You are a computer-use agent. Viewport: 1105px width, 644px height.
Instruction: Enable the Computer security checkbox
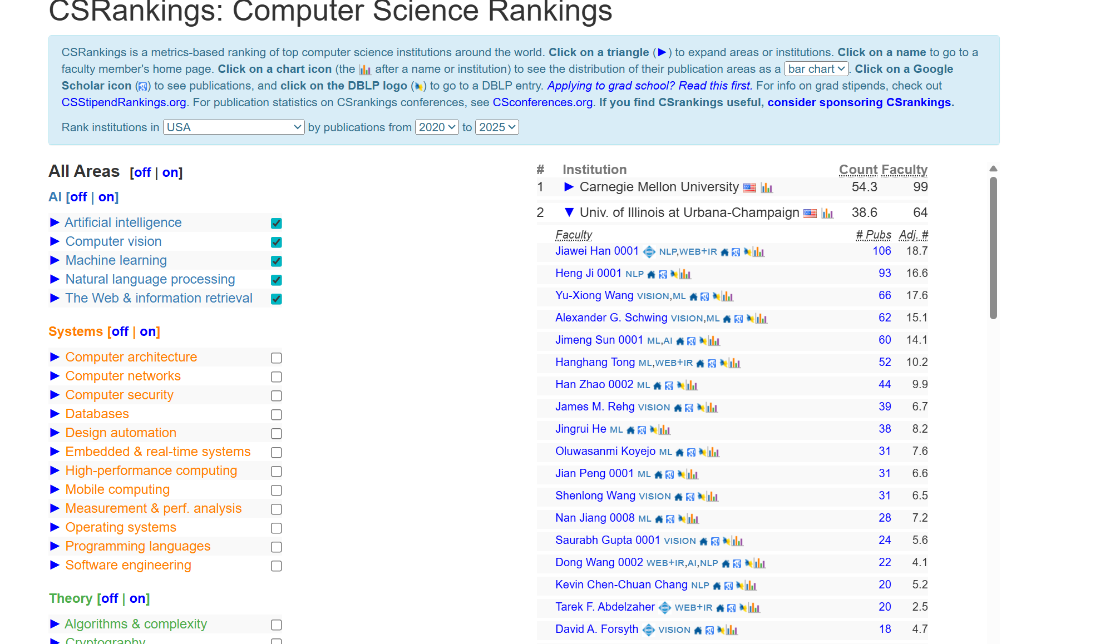[x=276, y=396]
